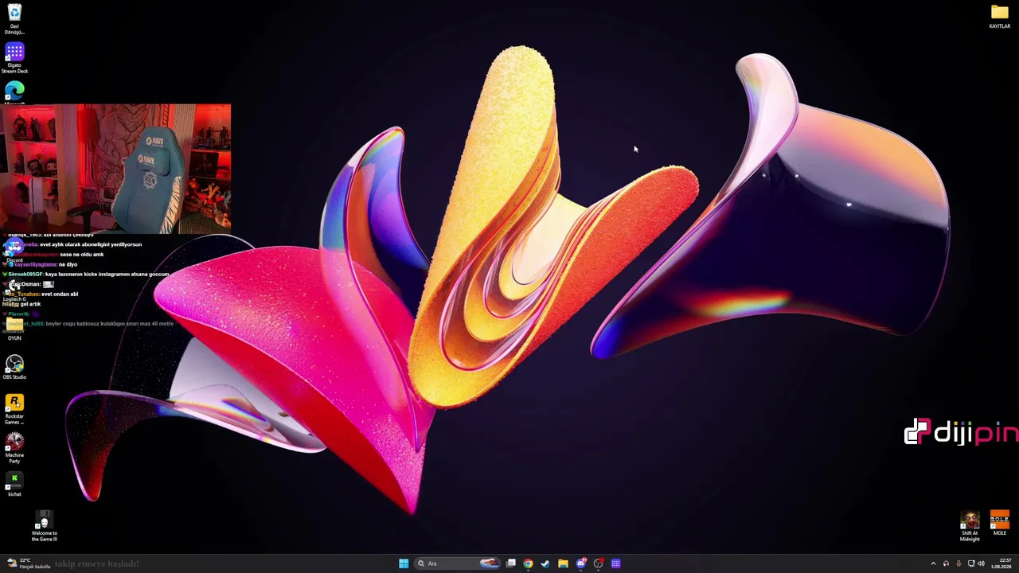Select the kichat desktop shortcut

[14, 485]
